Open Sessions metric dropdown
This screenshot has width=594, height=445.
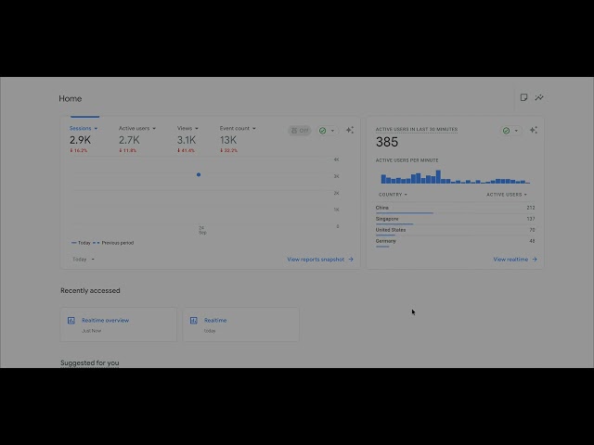[84, 128]
